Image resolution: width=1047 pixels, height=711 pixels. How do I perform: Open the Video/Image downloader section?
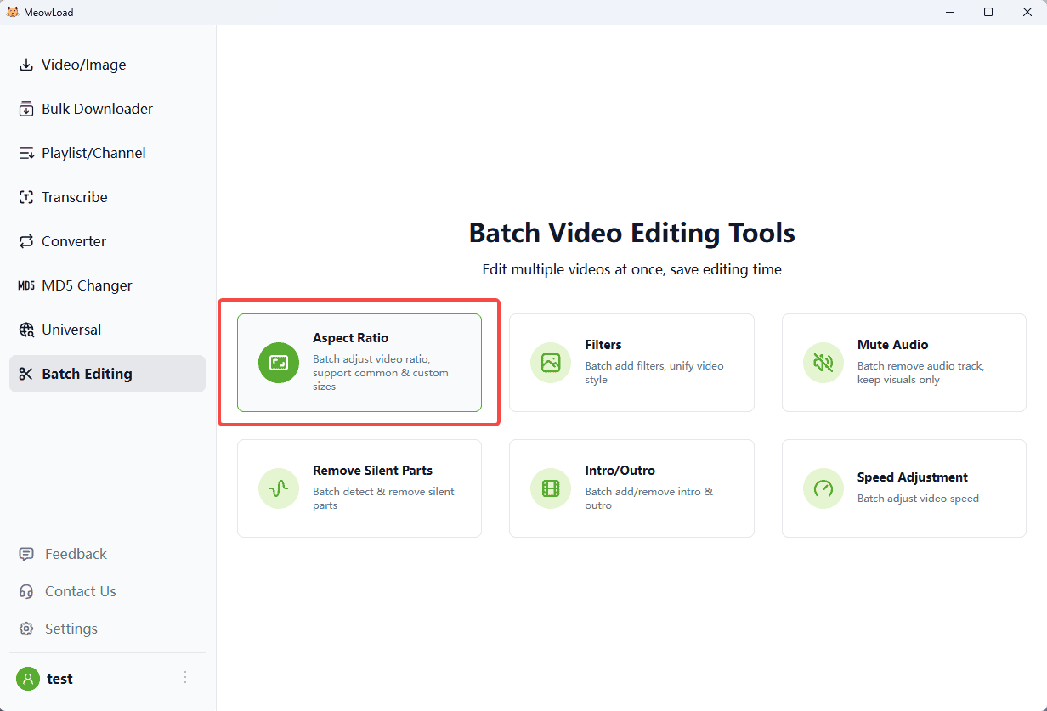click(83, 65)
